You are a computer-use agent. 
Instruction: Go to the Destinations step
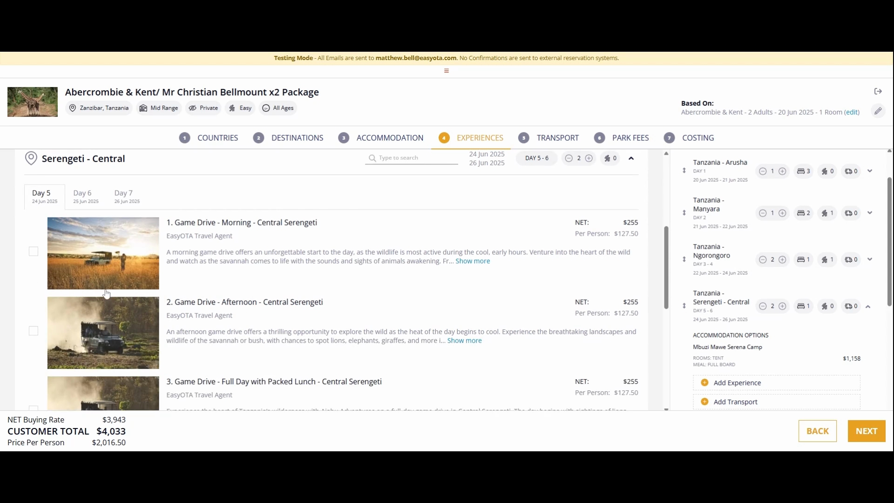click(x=288, y=138)
